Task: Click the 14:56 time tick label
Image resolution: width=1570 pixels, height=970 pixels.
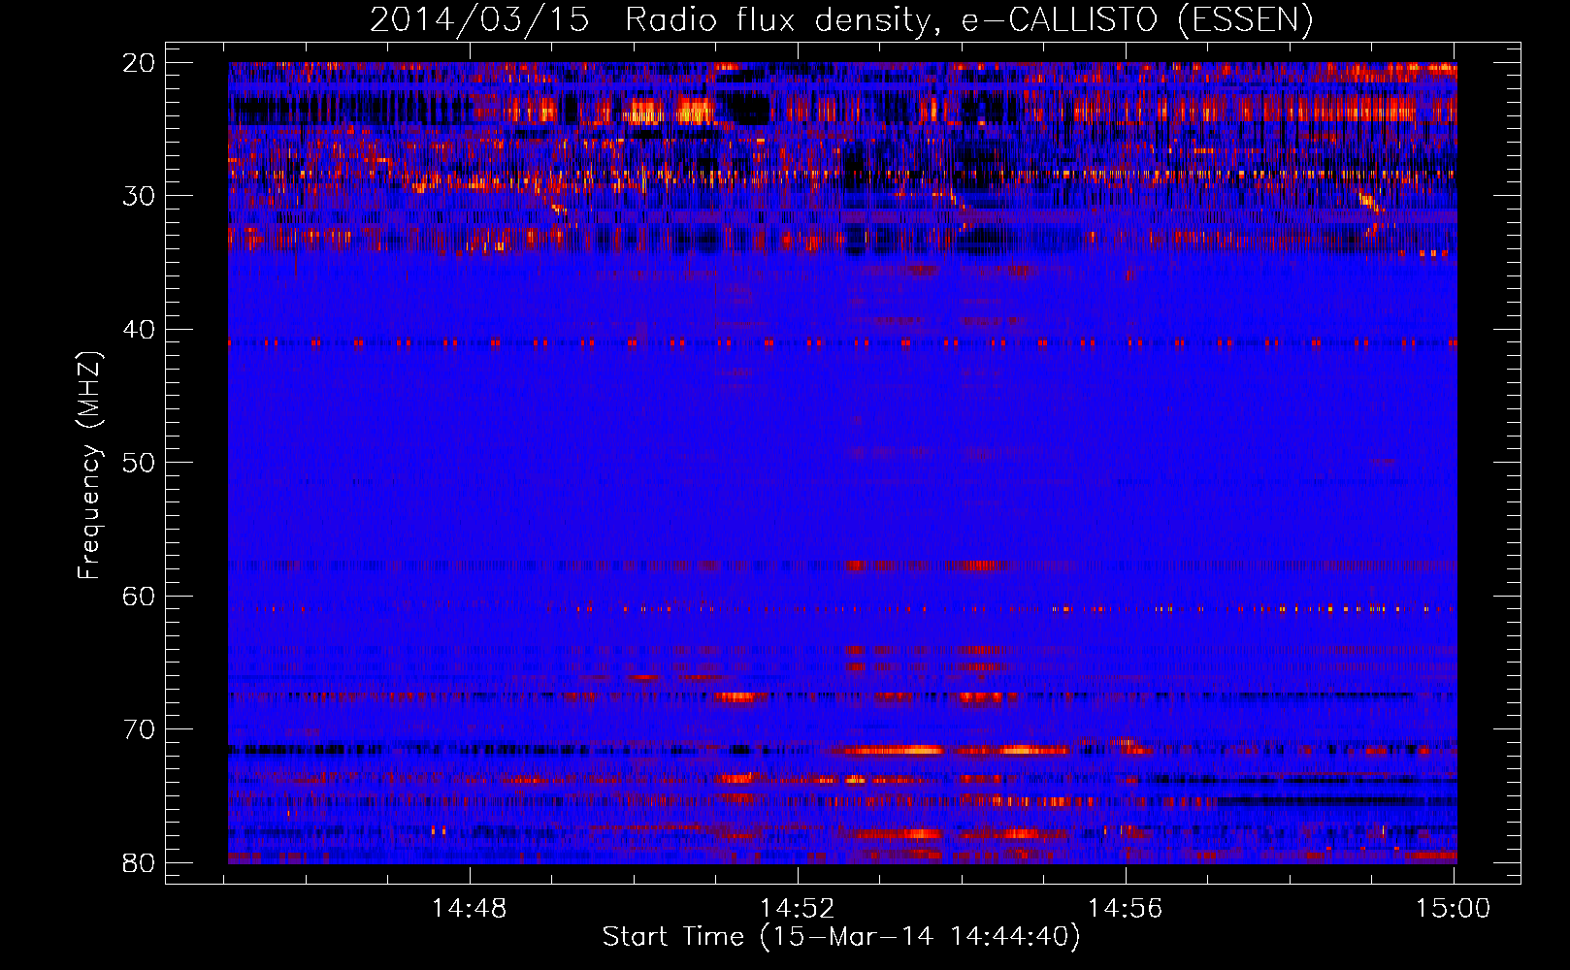Action: [x=1126, y=909]
